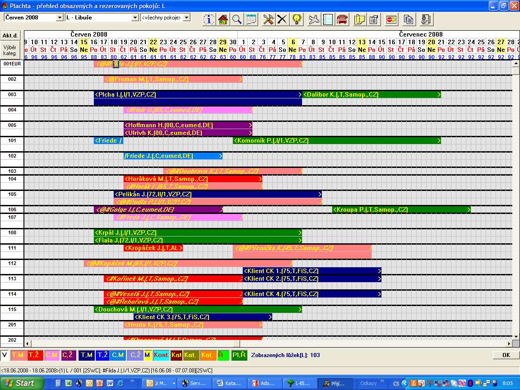Select the Klient CK 1. reservation bar

tap(312, 271)
